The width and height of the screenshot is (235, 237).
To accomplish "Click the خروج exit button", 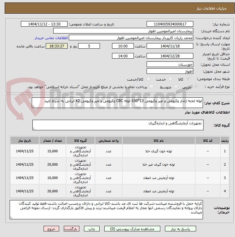I will (51, 229).
